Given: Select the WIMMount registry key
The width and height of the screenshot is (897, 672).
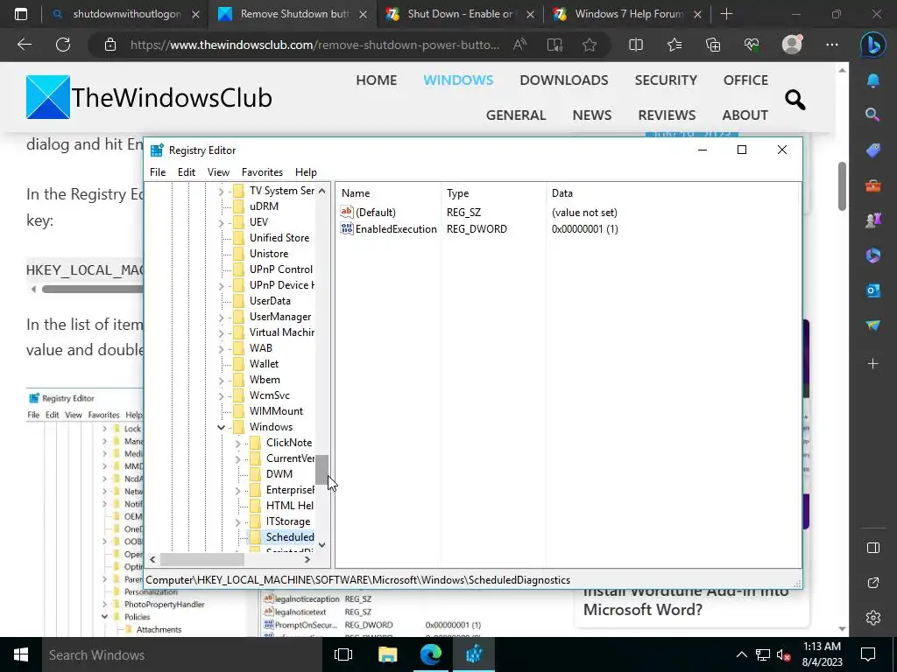Looking at the screenshot, I should [276, 411].
